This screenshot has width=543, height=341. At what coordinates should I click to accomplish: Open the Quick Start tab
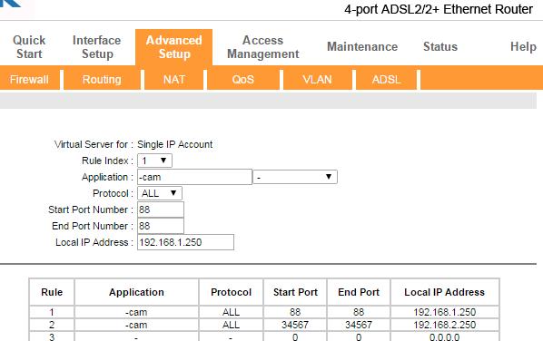[x=29, y=47]
